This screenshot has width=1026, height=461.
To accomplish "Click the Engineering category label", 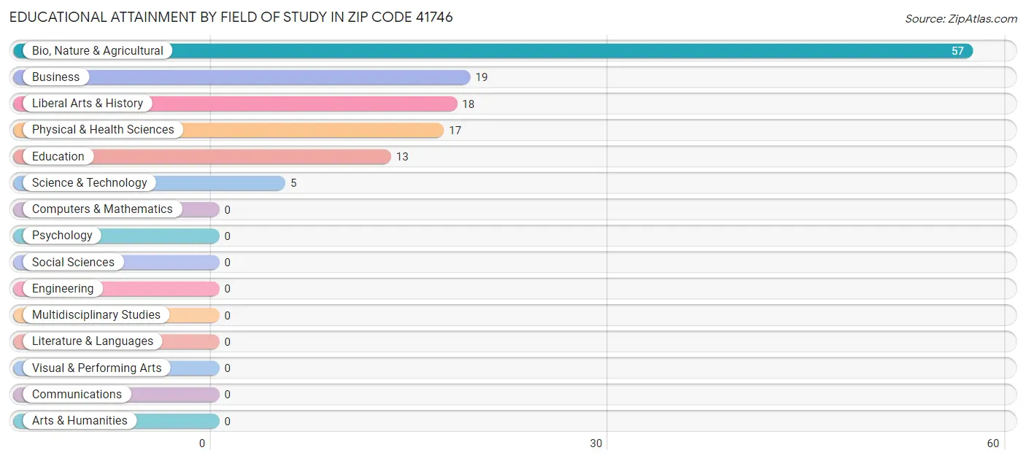I will [x=63, y=289].
